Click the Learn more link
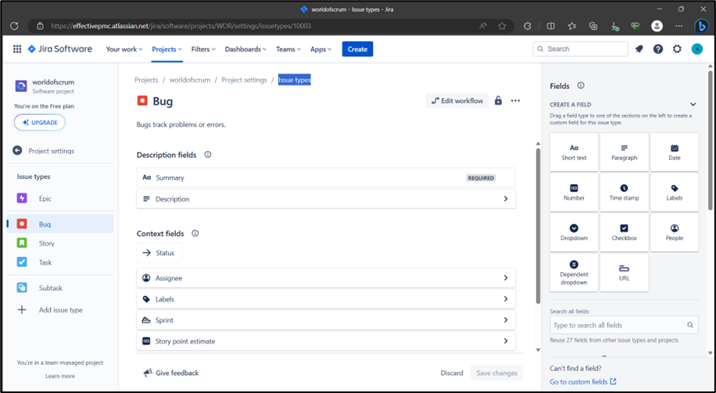The height and width of the screenshot is (393, 716). 60,376
